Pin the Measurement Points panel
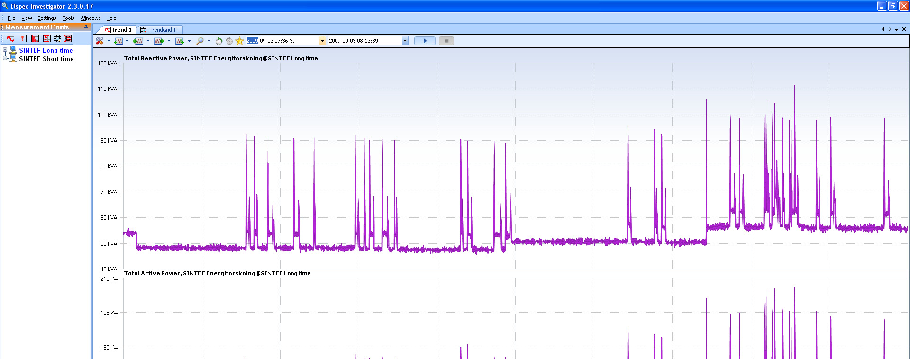 86,27
